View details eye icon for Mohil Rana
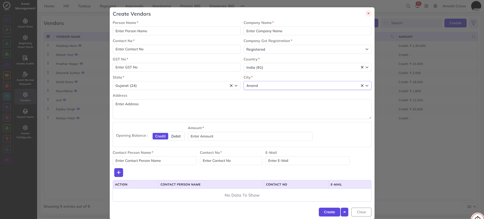 pyautogui.click(x=76, y=82)
